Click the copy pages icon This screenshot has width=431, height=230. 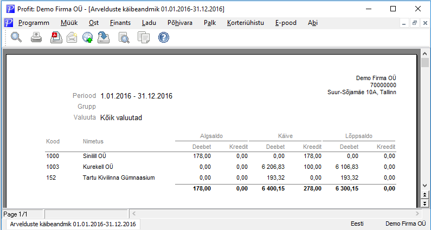pyautogui.click(x=144, y=37)
